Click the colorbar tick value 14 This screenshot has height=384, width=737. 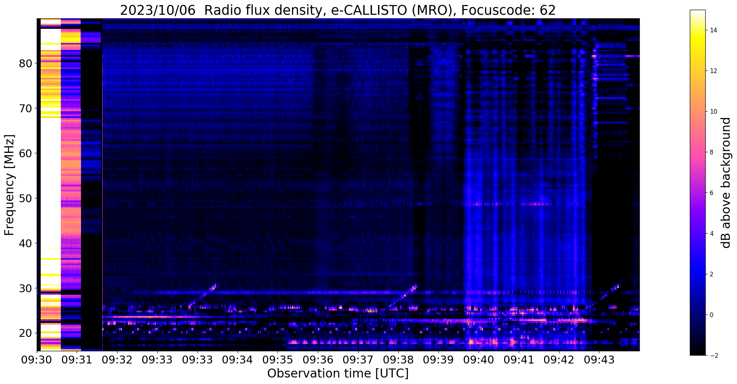tap(713, 30)
